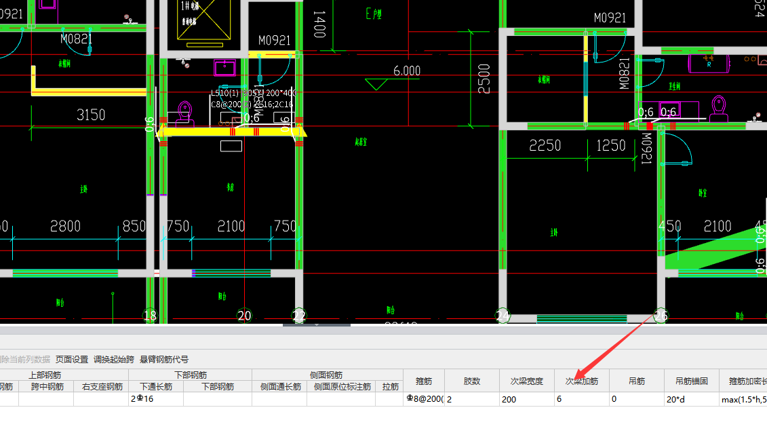Image resolution: width=767 pixels, height=431 pixels.
Task: Click the empty 侧面通长筋 data cell
Action: pos(280,399)
